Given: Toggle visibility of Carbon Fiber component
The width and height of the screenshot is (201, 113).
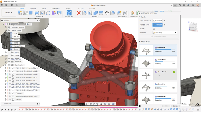Looking at the screenshot, I should click(10, 68).
